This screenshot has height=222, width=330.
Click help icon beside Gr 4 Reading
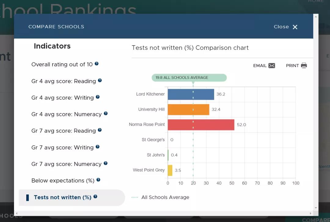100,81
